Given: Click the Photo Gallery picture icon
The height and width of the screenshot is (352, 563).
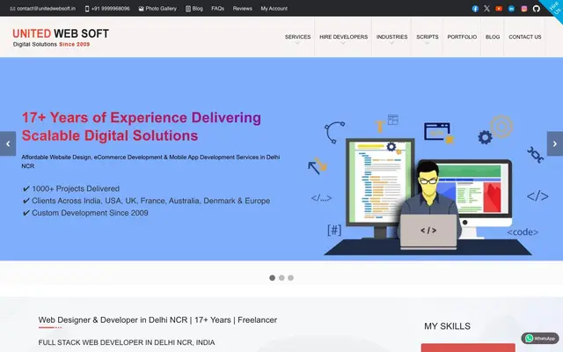Looking at the screenshot, I should [x=141, y=9].
